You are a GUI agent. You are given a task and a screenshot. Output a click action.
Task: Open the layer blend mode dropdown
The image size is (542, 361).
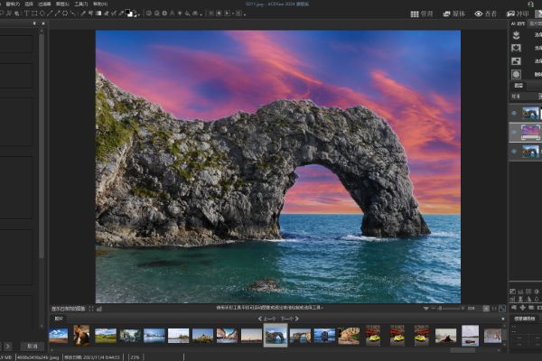point(521,95)
